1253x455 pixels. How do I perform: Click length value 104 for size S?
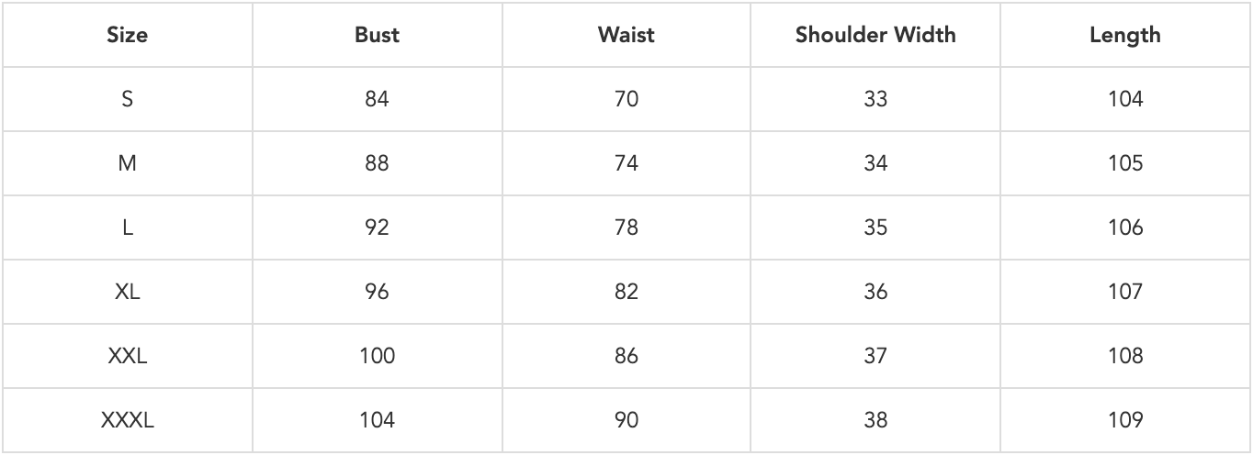coord(1125,99)
